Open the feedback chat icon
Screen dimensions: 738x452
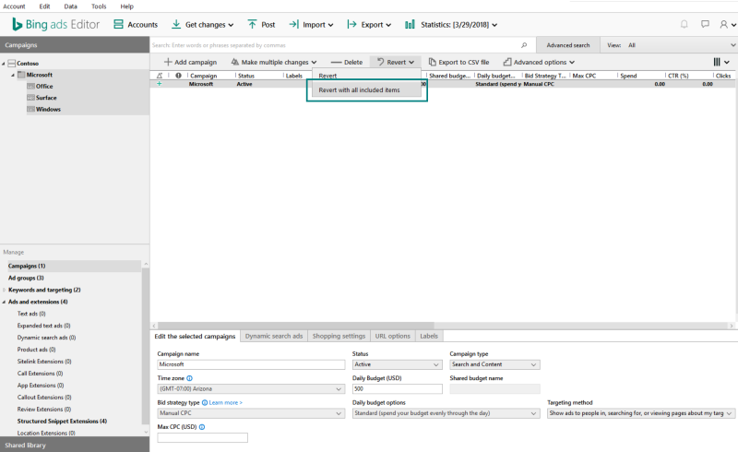pos(705,25)
